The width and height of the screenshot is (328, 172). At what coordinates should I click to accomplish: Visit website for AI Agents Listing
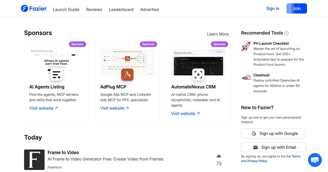[44, 108]
